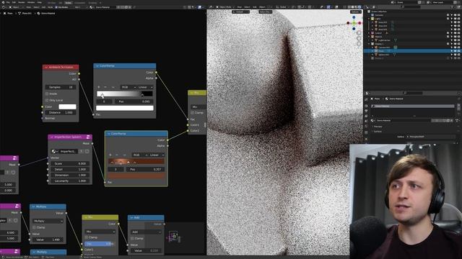The image size is (462, 259).
Task: Toggle Only Local checkbox in Ambient Occlusion
Action: pos(47,100)
